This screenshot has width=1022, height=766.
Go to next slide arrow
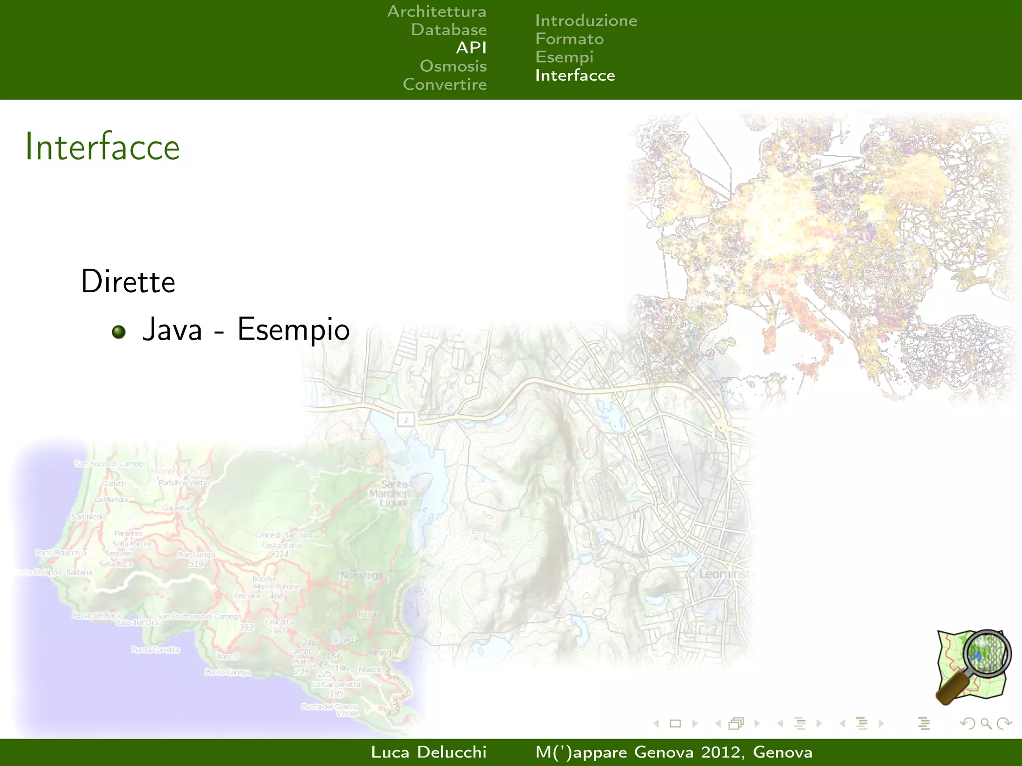coord(695,724)
